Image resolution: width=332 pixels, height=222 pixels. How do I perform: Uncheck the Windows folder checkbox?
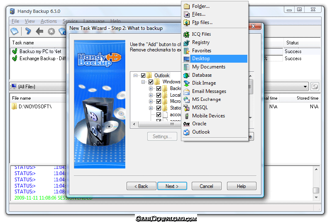151,82
